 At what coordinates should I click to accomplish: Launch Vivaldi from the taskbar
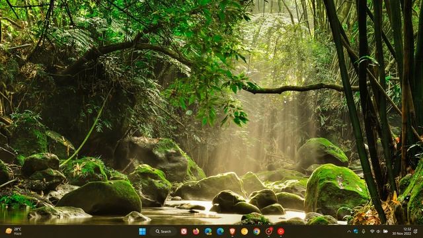click(x=184, y=231)
